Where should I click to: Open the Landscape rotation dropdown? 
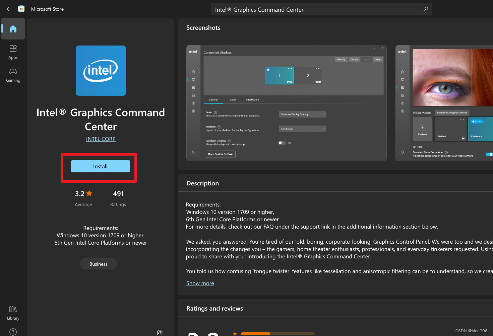point(302,129)
